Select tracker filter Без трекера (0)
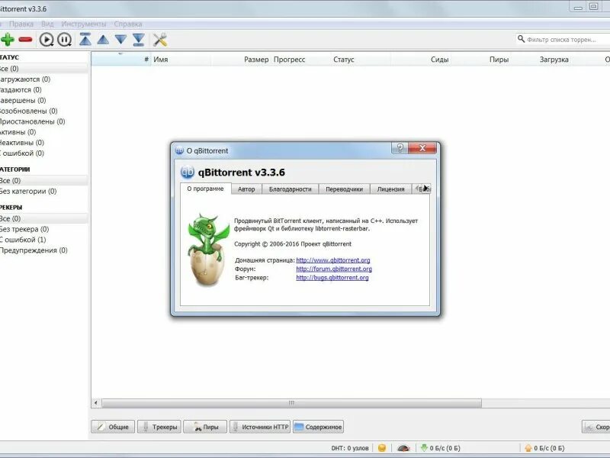Viewport: 610px width, 458px height. [x=24, y=229]
